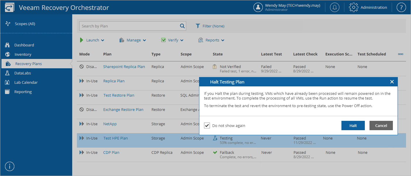The width and height of the screenshot is (411, 176).
Task: Open the help question mark icon
Action: 401,7
